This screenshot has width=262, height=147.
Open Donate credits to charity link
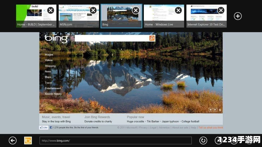coord(98,121)
